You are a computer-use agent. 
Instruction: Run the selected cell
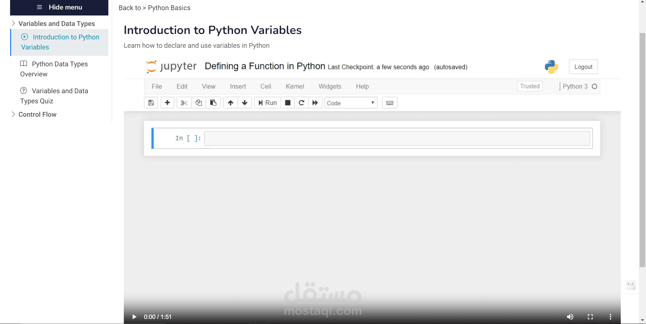pyautogui.click(x=267, y=103)
